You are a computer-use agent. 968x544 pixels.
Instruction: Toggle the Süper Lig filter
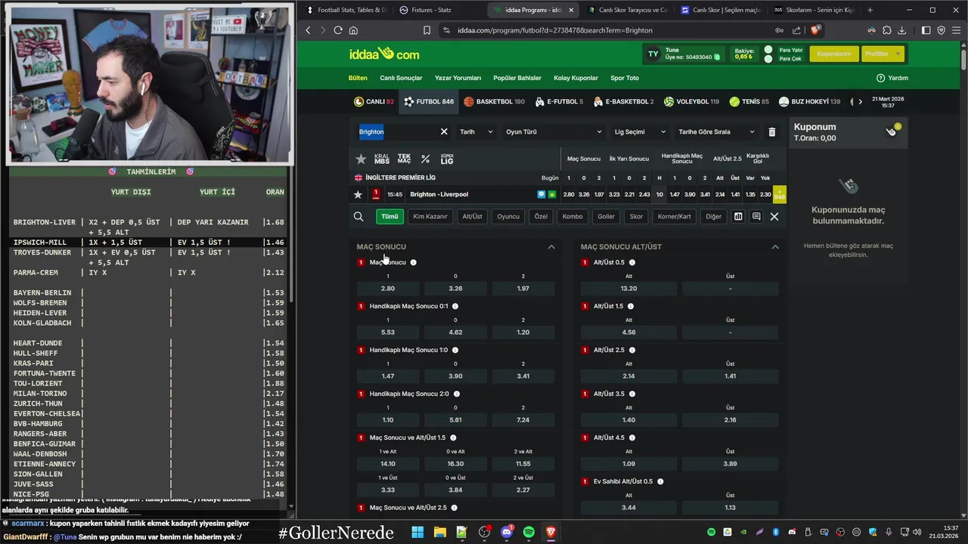point(447,159)
